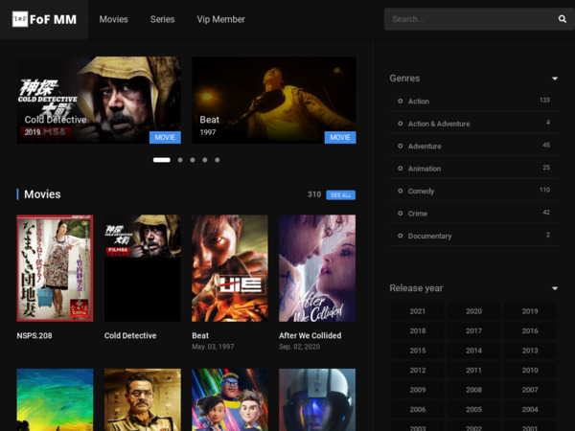Select the Comedy genre bullet
The width and height of the screenshot is (575, 431).
[400, 191]
